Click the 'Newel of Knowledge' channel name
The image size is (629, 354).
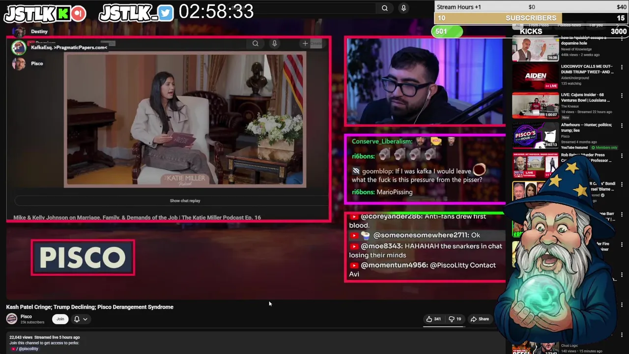576,49
